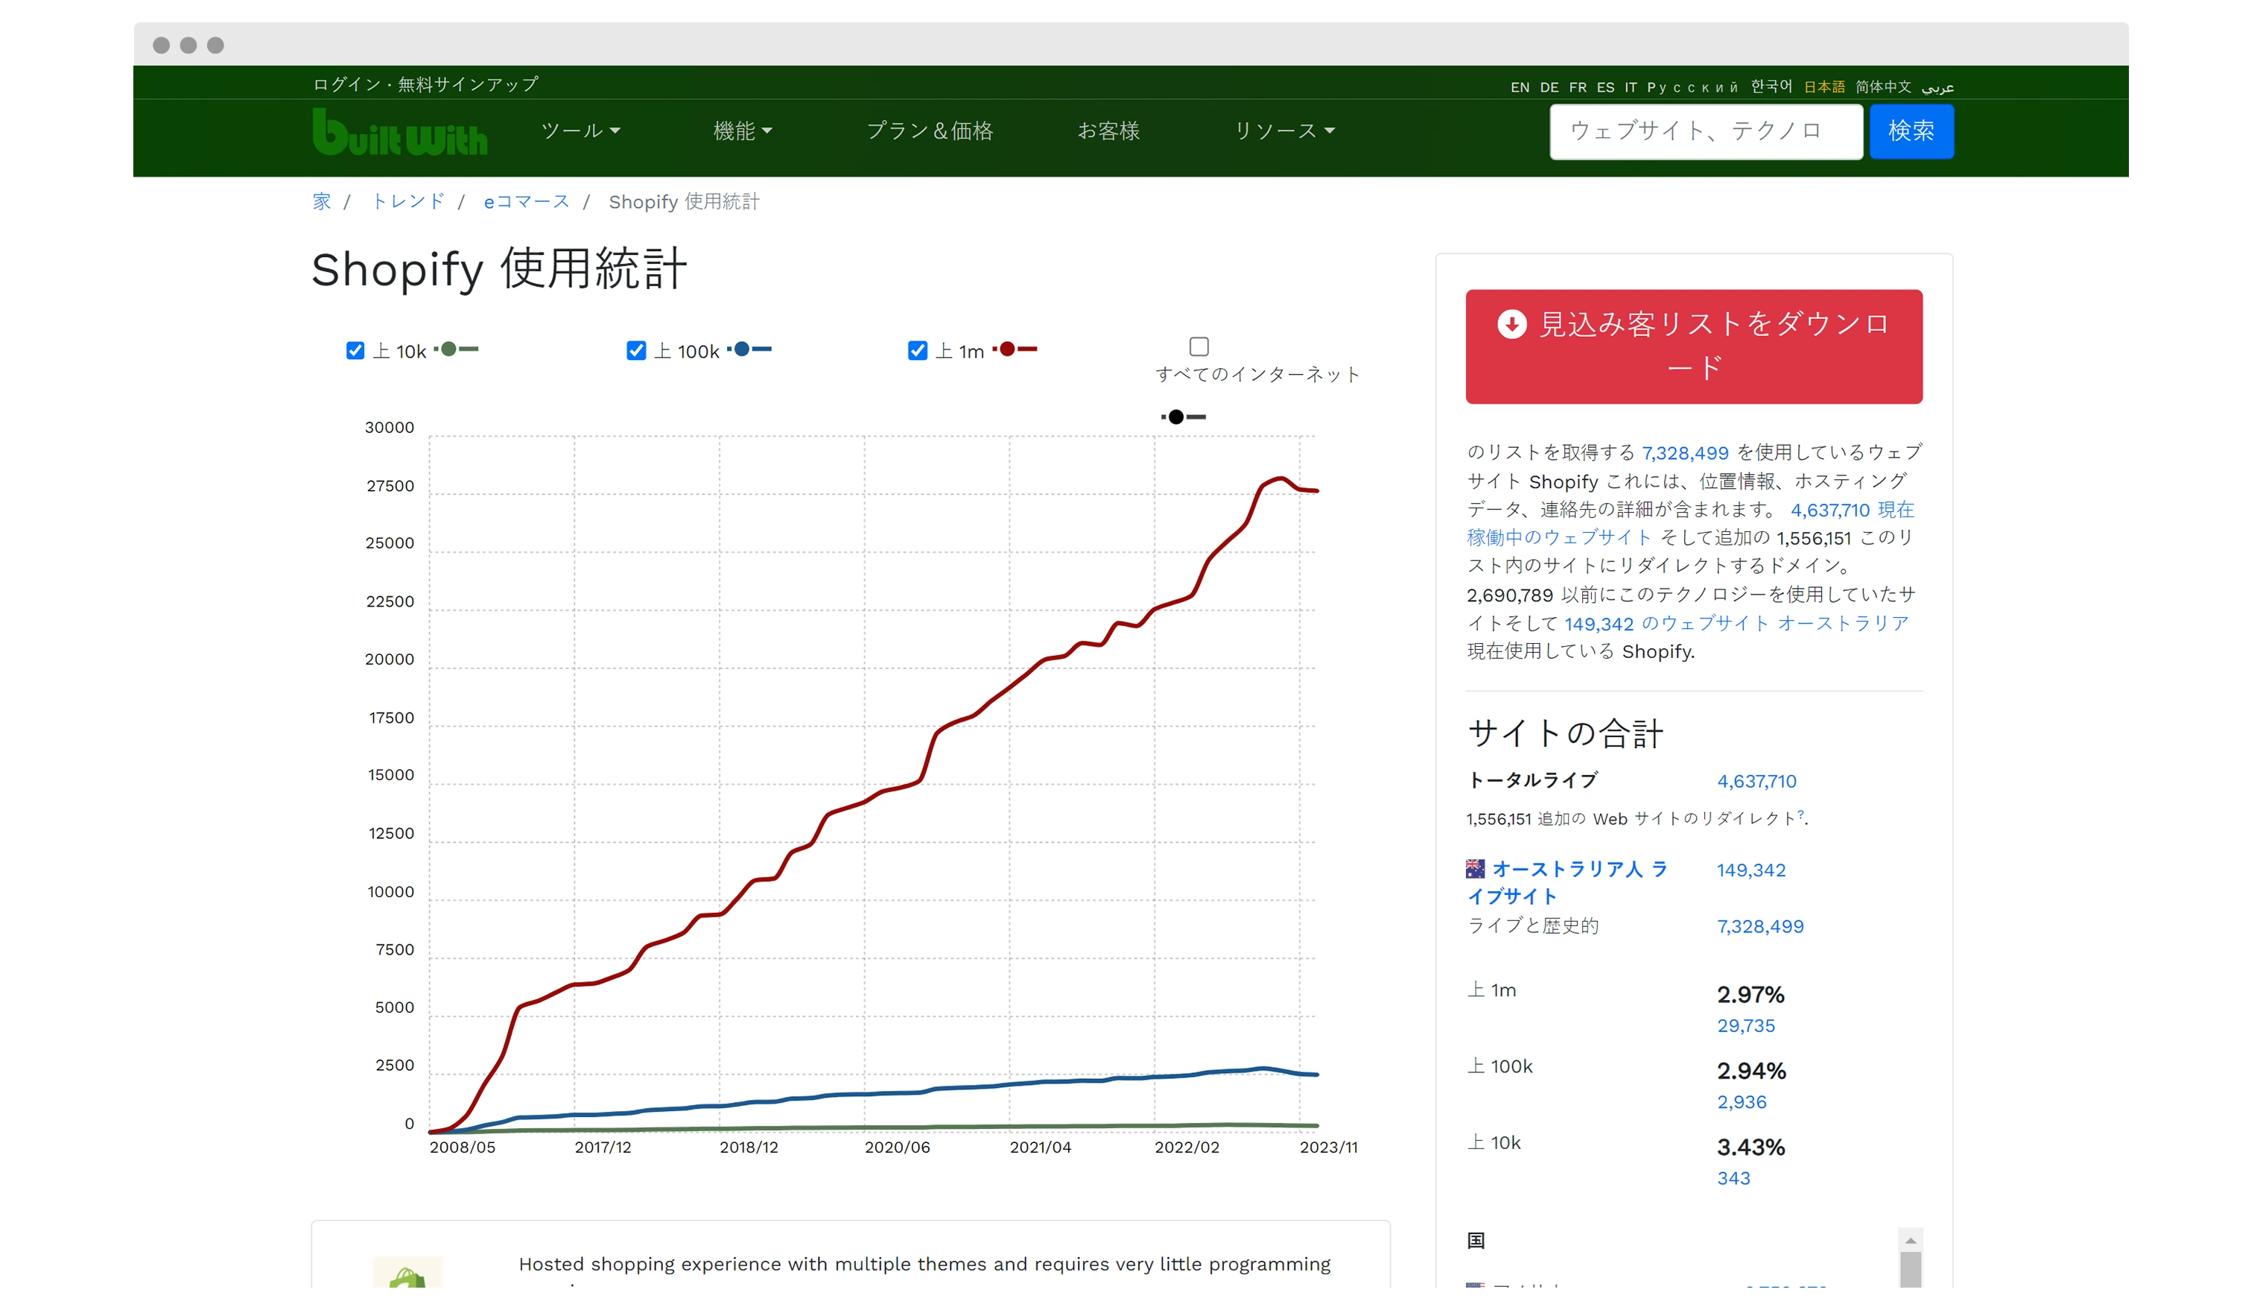Uncheck the 上 10k checkbox
This screenshot has height=1310, width=2263.
point(355,350)
